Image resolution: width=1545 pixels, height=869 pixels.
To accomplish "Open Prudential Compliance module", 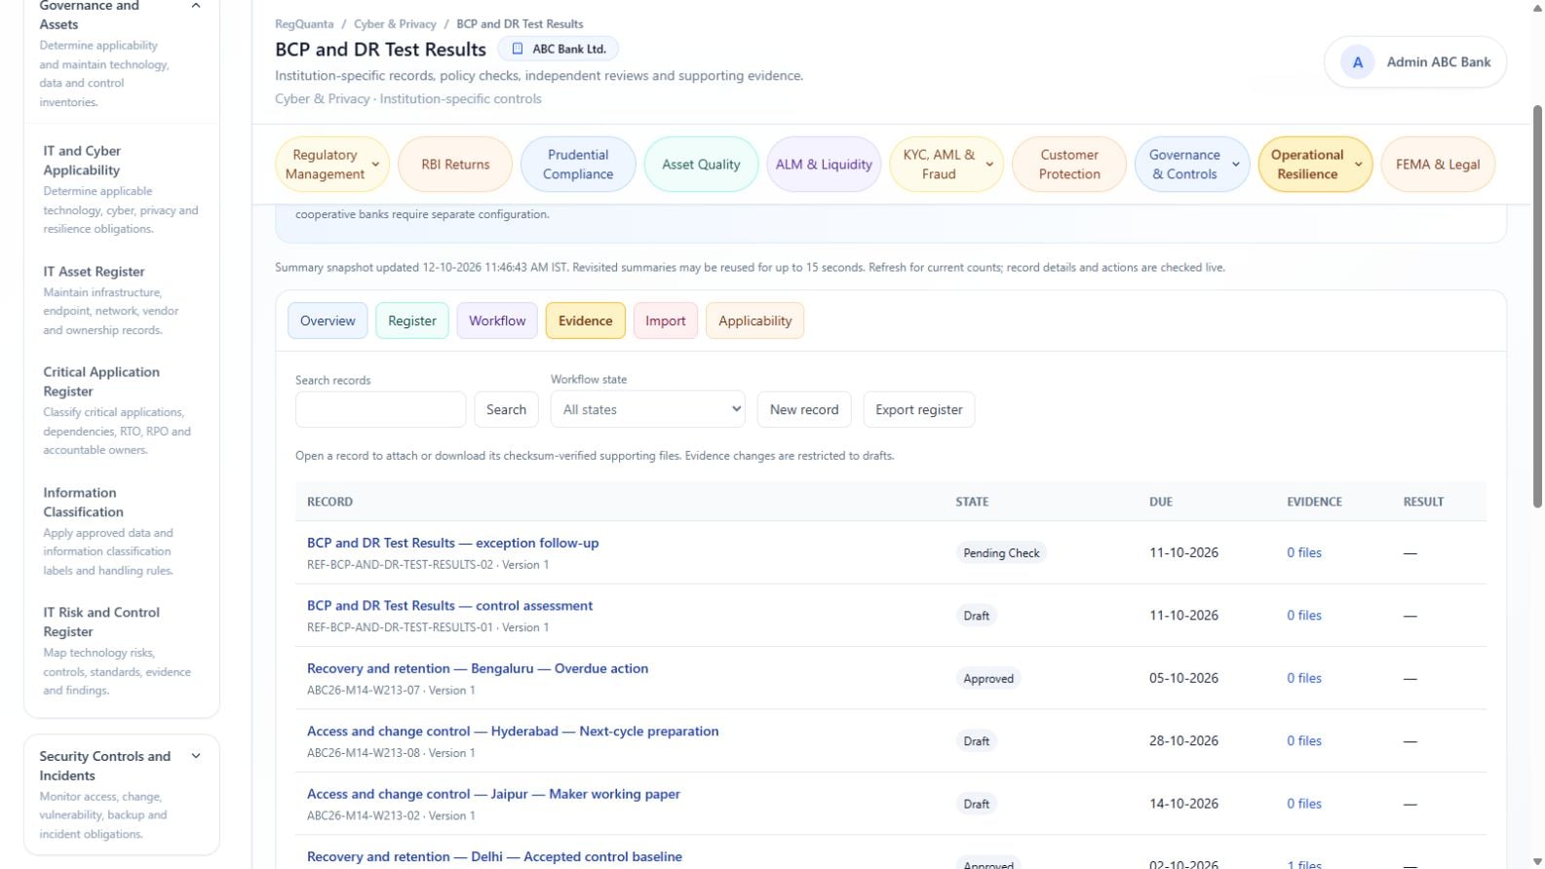I will click(x=578, y=165).
